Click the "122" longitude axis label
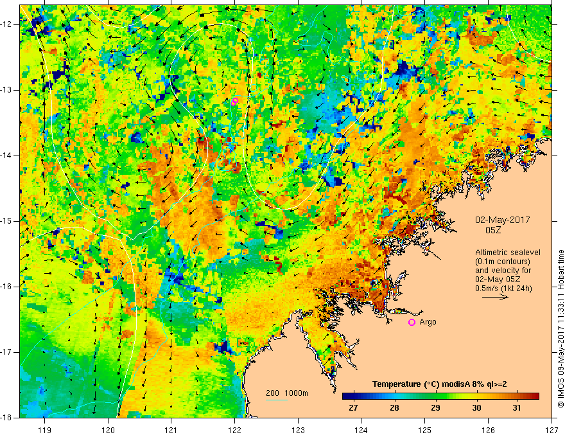The height and width of the screenshot is (437, 565). pos(234,430)
